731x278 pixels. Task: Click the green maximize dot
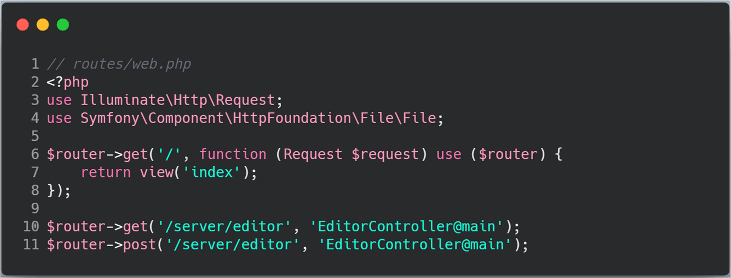pos(63,25)
